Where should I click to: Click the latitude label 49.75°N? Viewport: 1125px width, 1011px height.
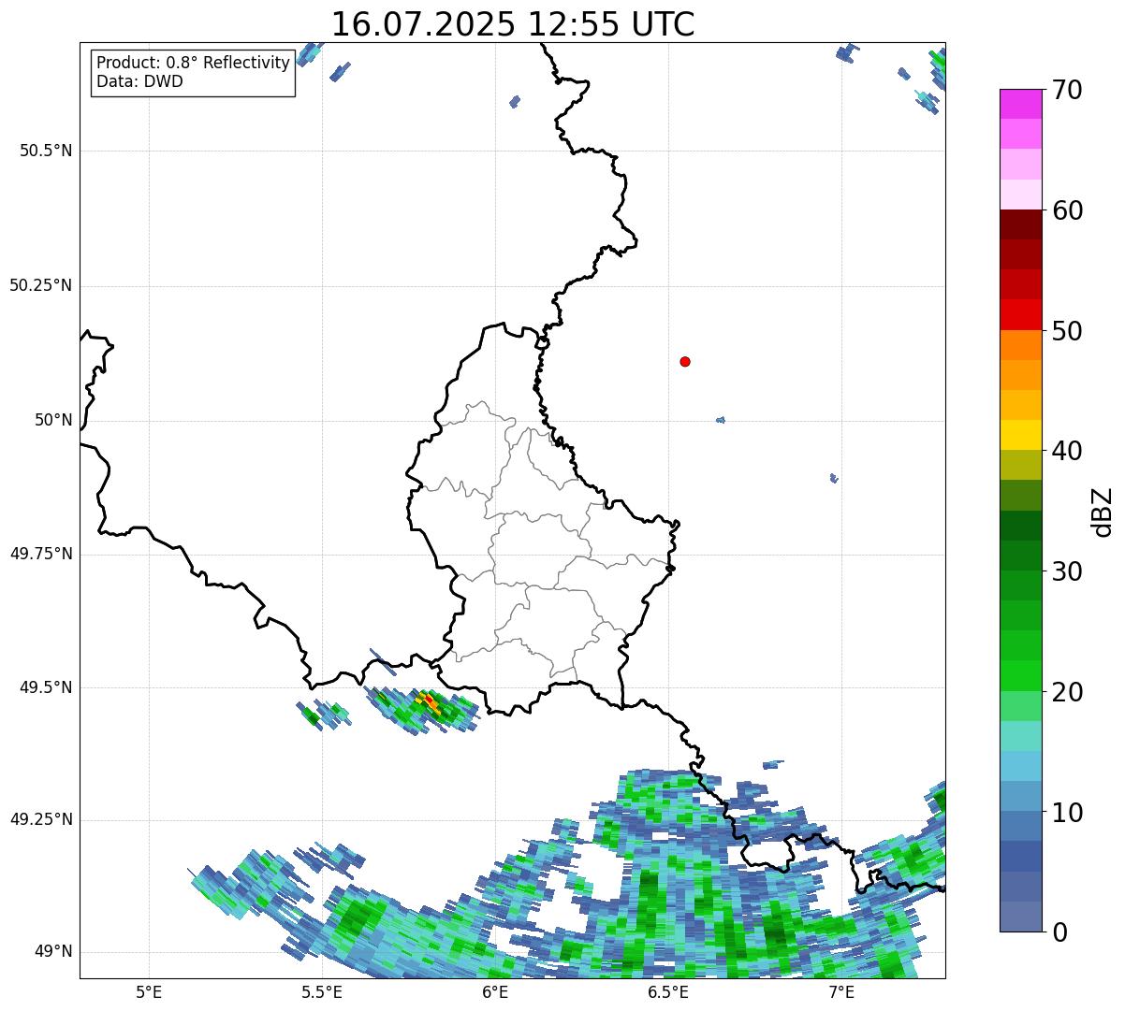click(x=41, y=554)
